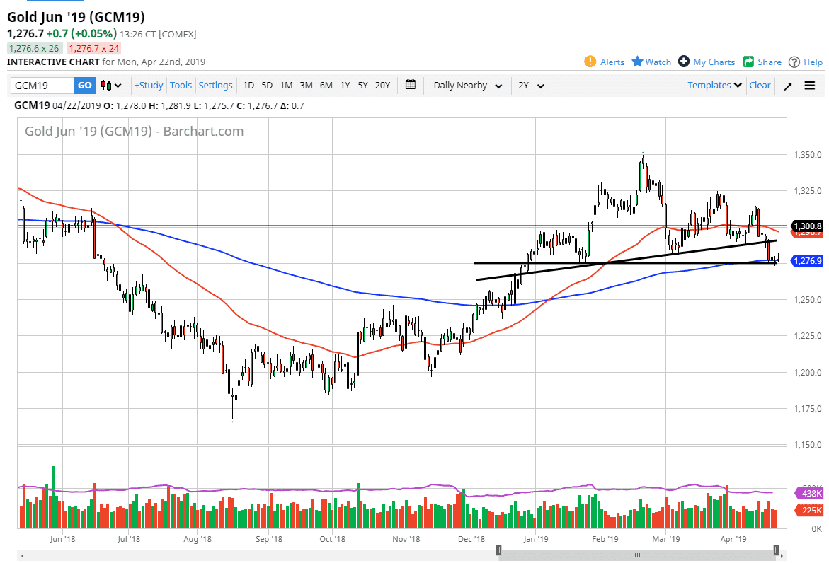829x563 pixels.
Task: Open the Templates dropdown
Action: point(714,85)
